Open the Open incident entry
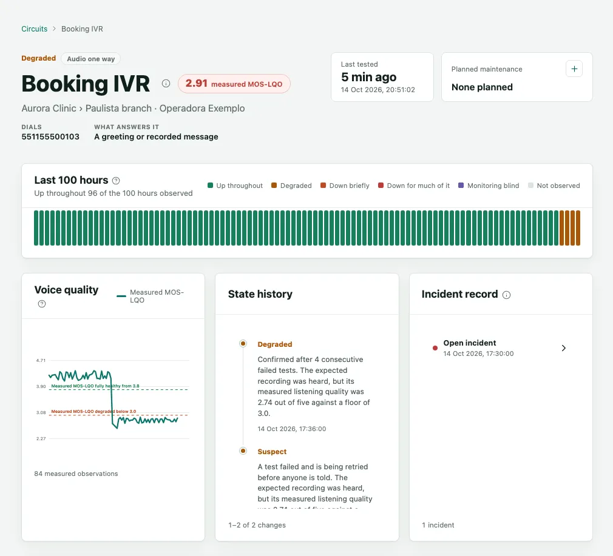Viewport: 613px width, 556px height. 500,348
